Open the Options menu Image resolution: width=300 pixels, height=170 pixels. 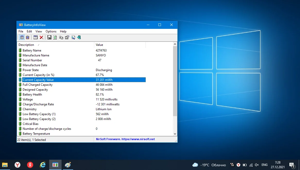click(51, 31)
